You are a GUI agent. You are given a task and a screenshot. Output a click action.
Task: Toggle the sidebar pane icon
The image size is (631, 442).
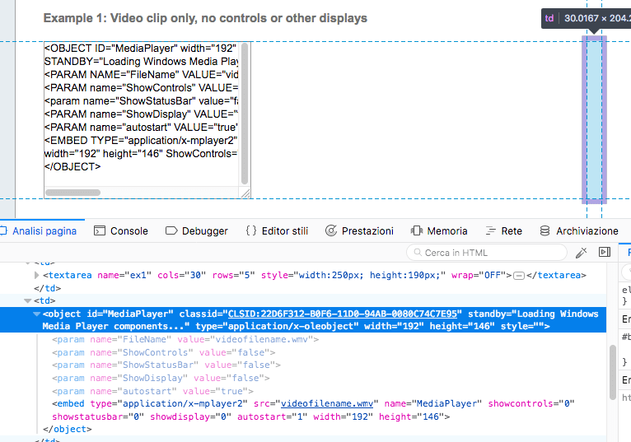pos(605,252)
